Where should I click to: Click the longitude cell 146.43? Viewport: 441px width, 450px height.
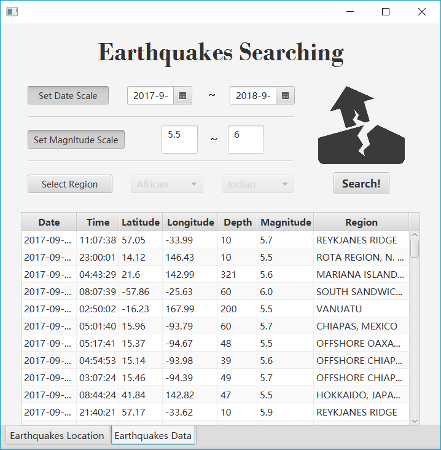[x=190, y=257]
